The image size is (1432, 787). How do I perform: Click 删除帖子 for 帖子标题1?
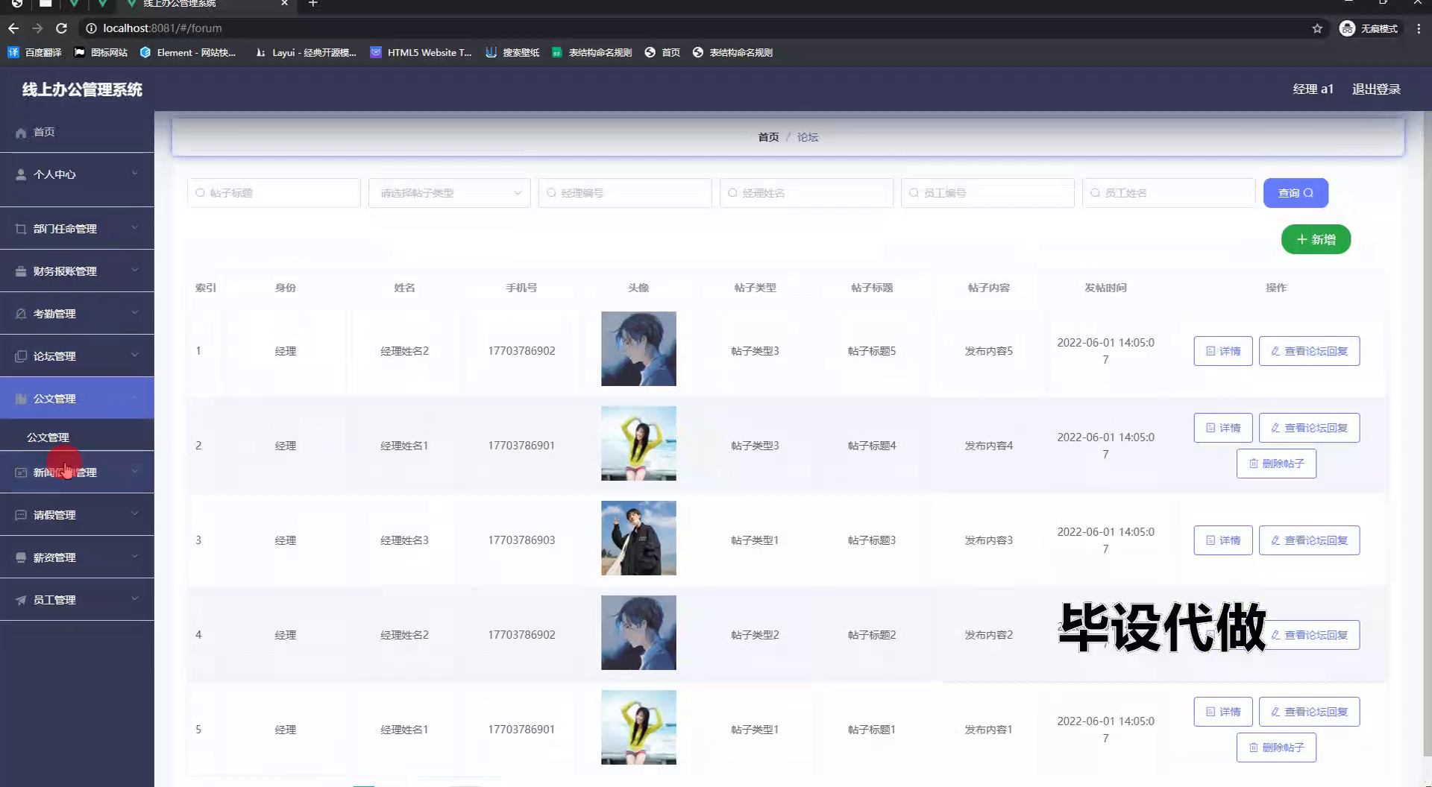pos(1276,748)
